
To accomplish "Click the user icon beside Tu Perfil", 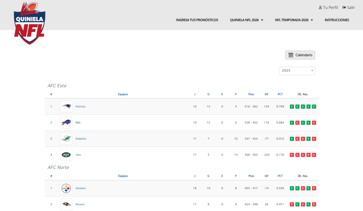I will click(320, 7).
